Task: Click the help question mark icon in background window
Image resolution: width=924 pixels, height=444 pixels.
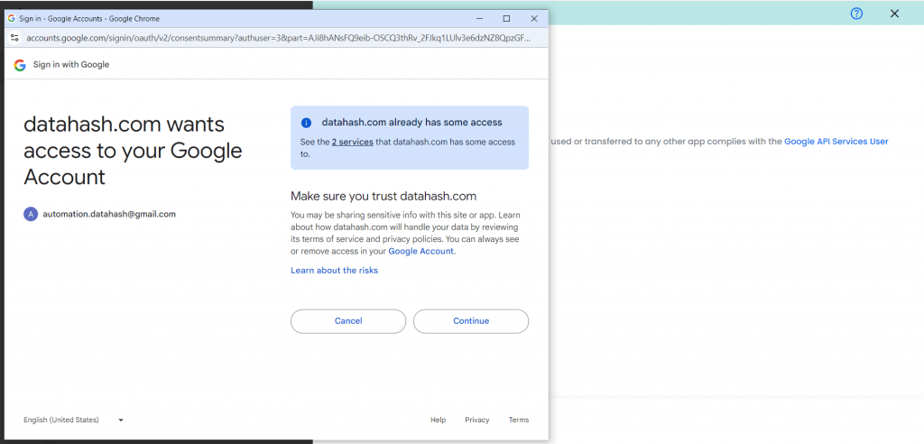Action: point(857,14)
